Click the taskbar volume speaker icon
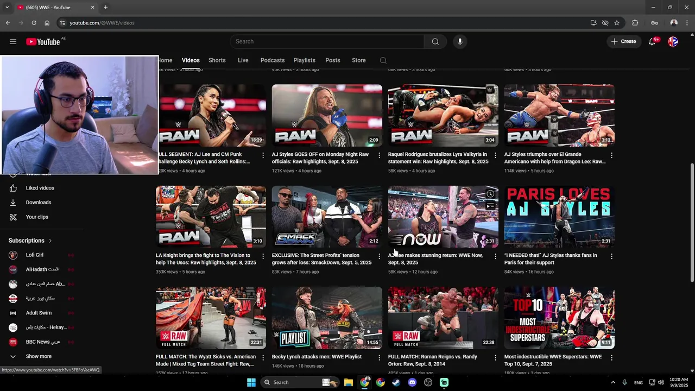 click(x=662, y=382)
